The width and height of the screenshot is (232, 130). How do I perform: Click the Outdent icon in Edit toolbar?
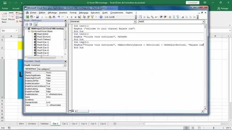(x=165, y=17)
